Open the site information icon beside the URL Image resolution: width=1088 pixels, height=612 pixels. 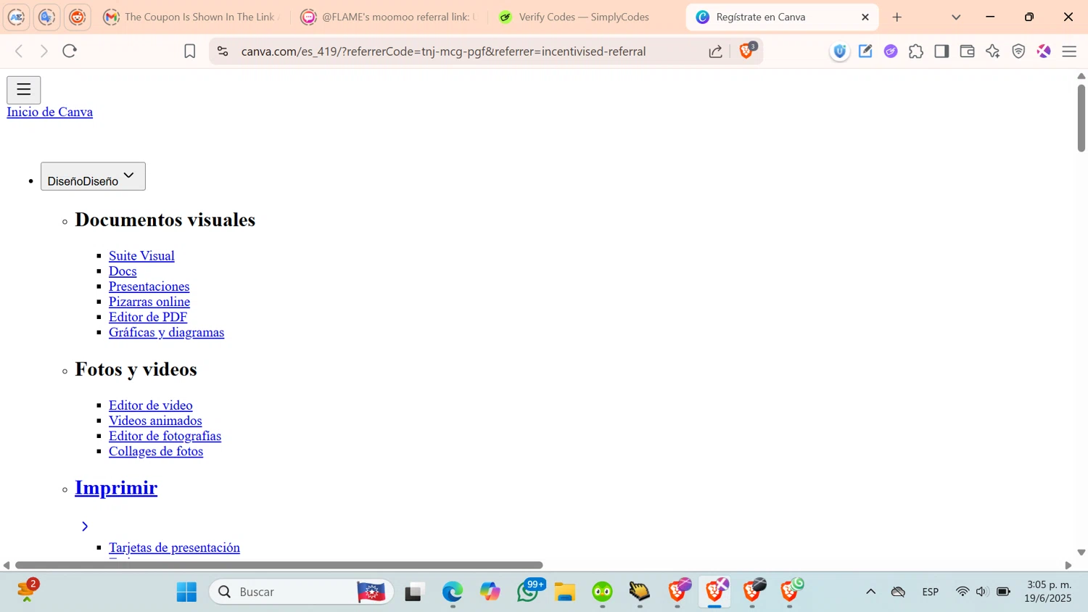click(223, 51)
